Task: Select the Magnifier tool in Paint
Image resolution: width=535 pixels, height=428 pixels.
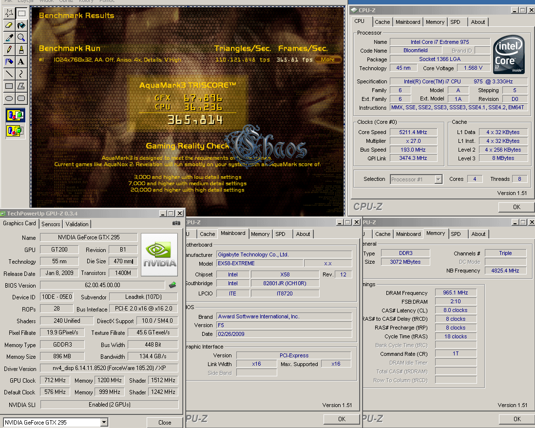Action: [x=21, y=38]
